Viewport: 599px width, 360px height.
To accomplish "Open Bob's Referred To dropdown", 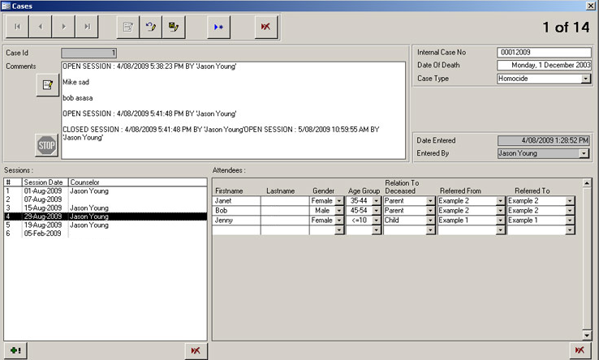I will pyautogui.click(x=570, y=211).
